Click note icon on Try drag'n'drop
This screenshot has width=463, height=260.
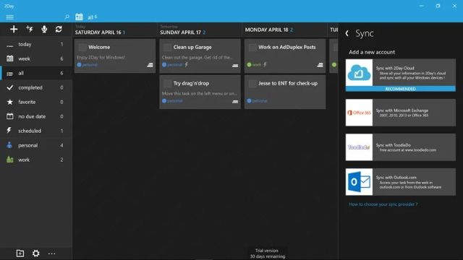(235, 101)
